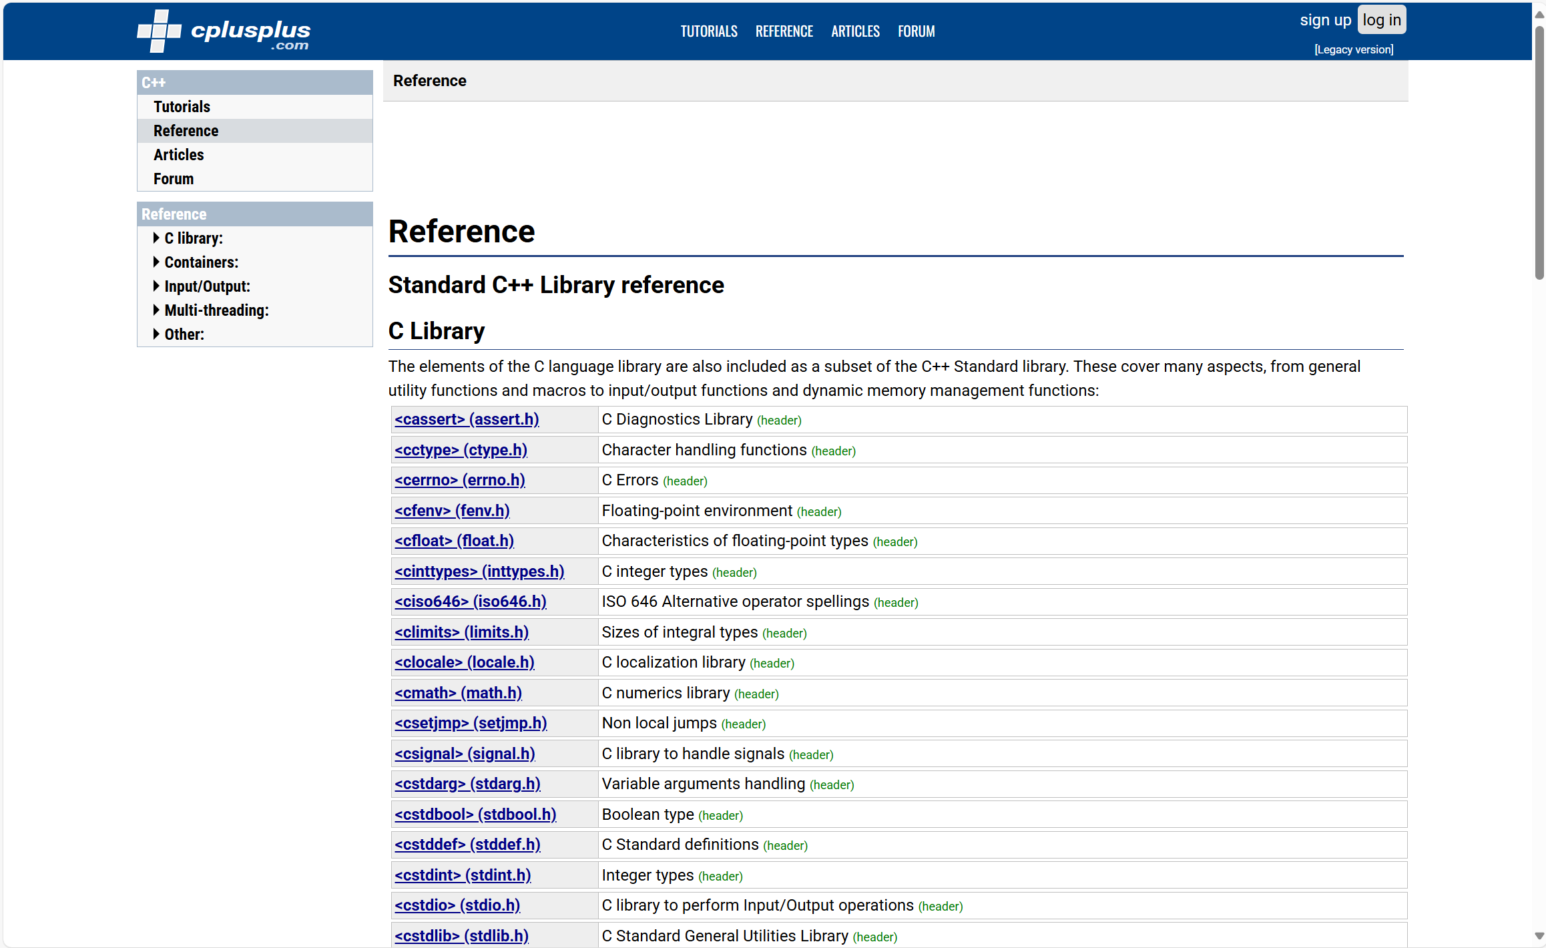Screen dimensions: 1546x948
Task: Click the cplusplus.com logo
Action: point(224,31)
